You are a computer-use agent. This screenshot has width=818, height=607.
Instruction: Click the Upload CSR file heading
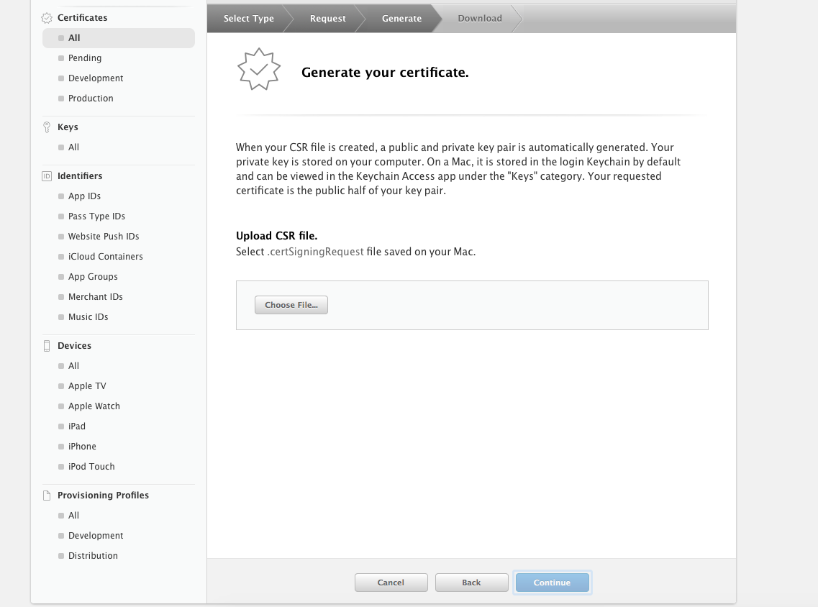click(276, 236)
